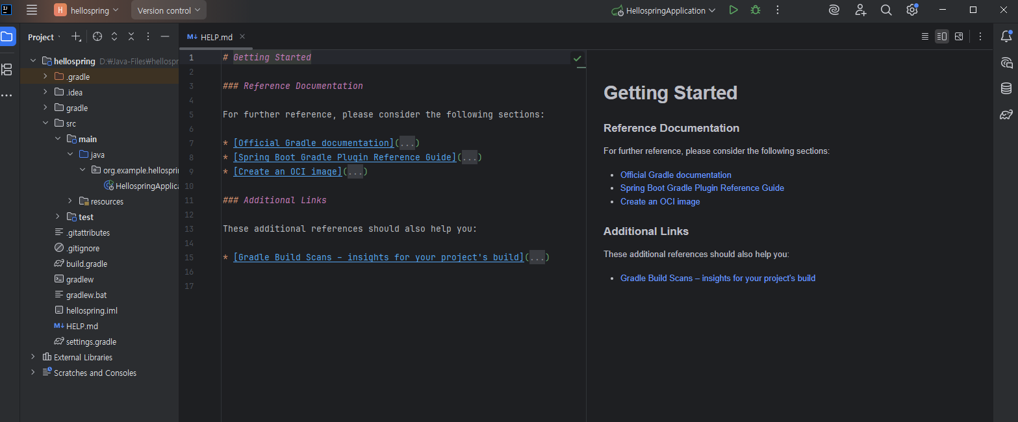Start debugging with the bug icon
The image size is (1018, 422).
pos(755,10)
